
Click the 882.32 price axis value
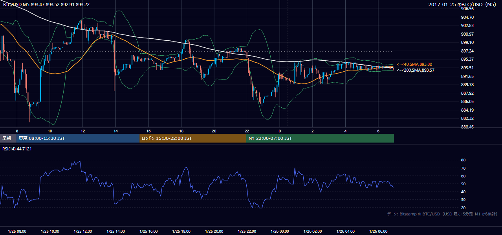tap(467, 118)
